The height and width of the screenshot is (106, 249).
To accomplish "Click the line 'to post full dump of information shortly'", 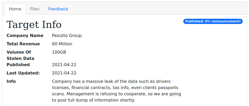I will pyautogui.click(x=93, y=100).
